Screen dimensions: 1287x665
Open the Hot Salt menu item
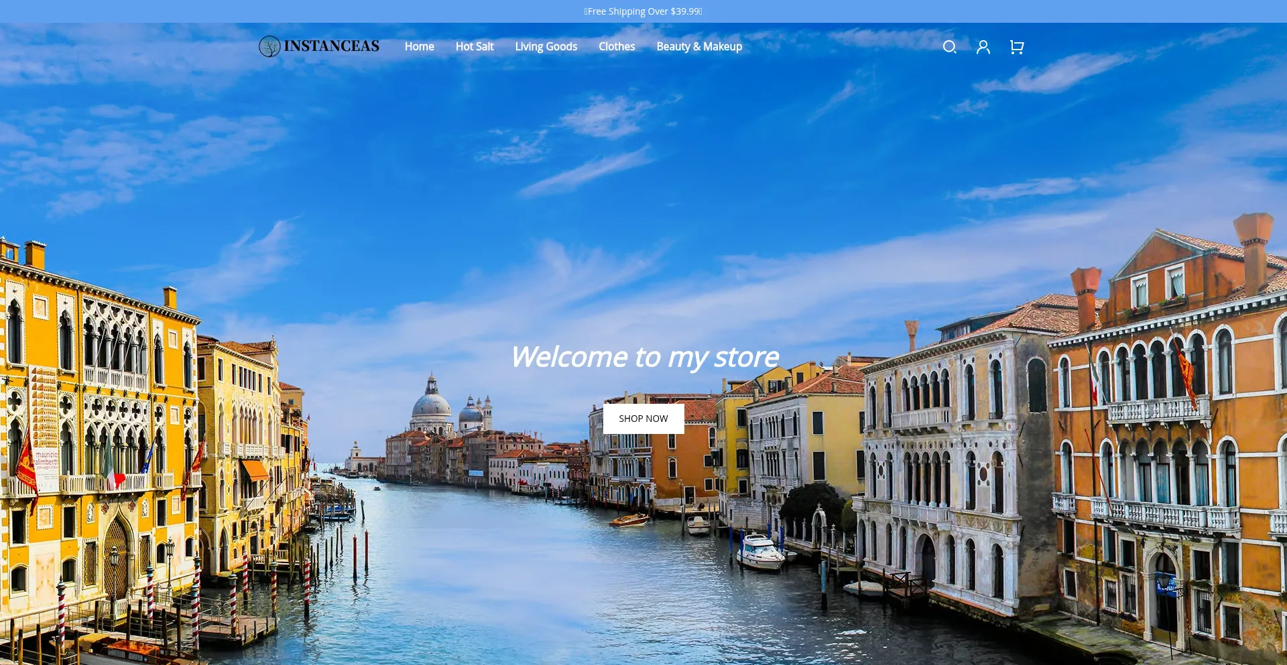click(x=474, y=47)
